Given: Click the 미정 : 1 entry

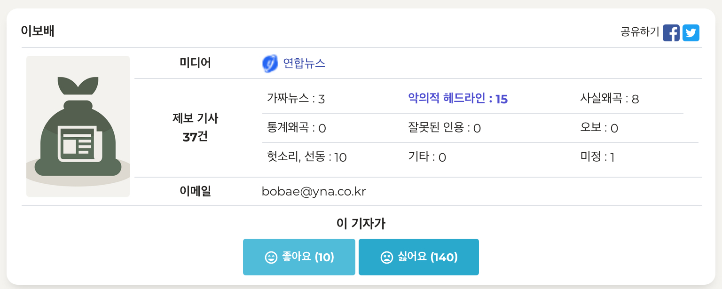Looking at the screenshot, I should [x=597, y=157].
